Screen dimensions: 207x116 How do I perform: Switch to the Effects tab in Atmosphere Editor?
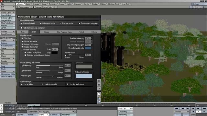click(94, 32)
